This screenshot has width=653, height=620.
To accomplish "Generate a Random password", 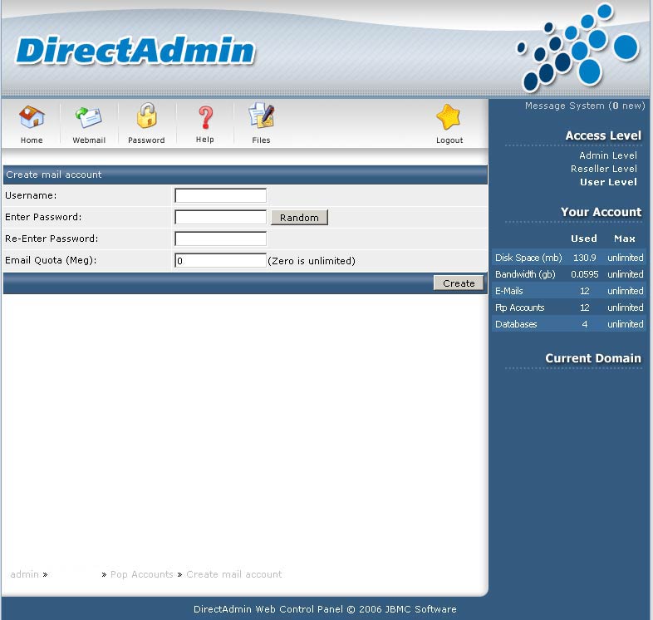I will [x=299, y=218].
